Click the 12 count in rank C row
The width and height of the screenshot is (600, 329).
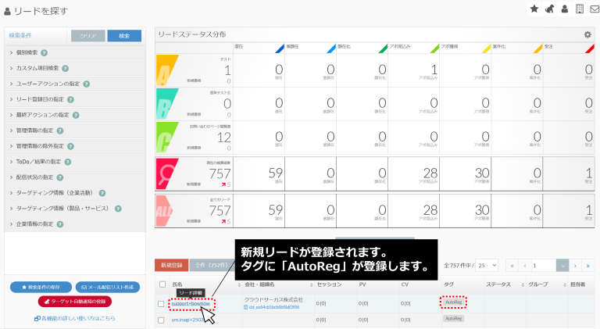click(224, 138)
